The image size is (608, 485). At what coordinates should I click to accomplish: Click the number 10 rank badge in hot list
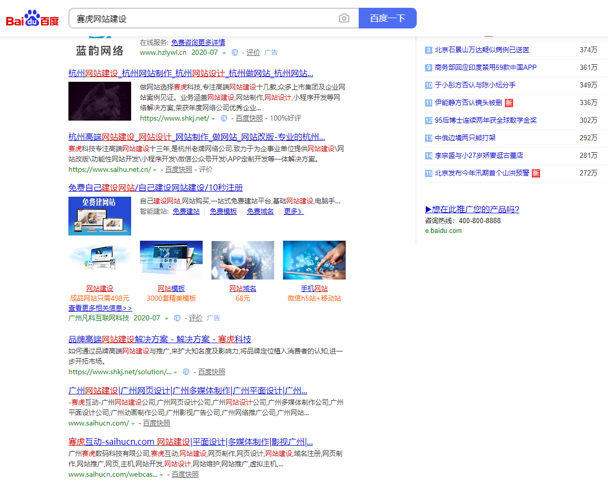(x=428, y=85)
